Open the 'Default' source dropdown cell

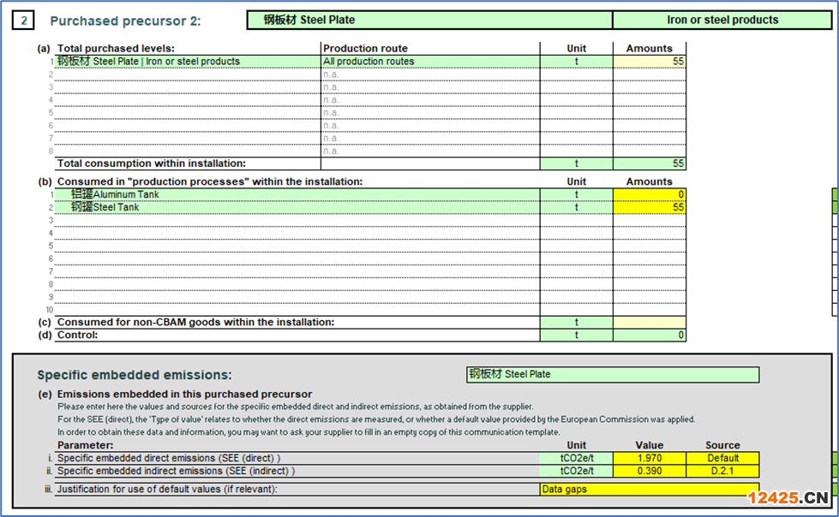click(722, 458)
